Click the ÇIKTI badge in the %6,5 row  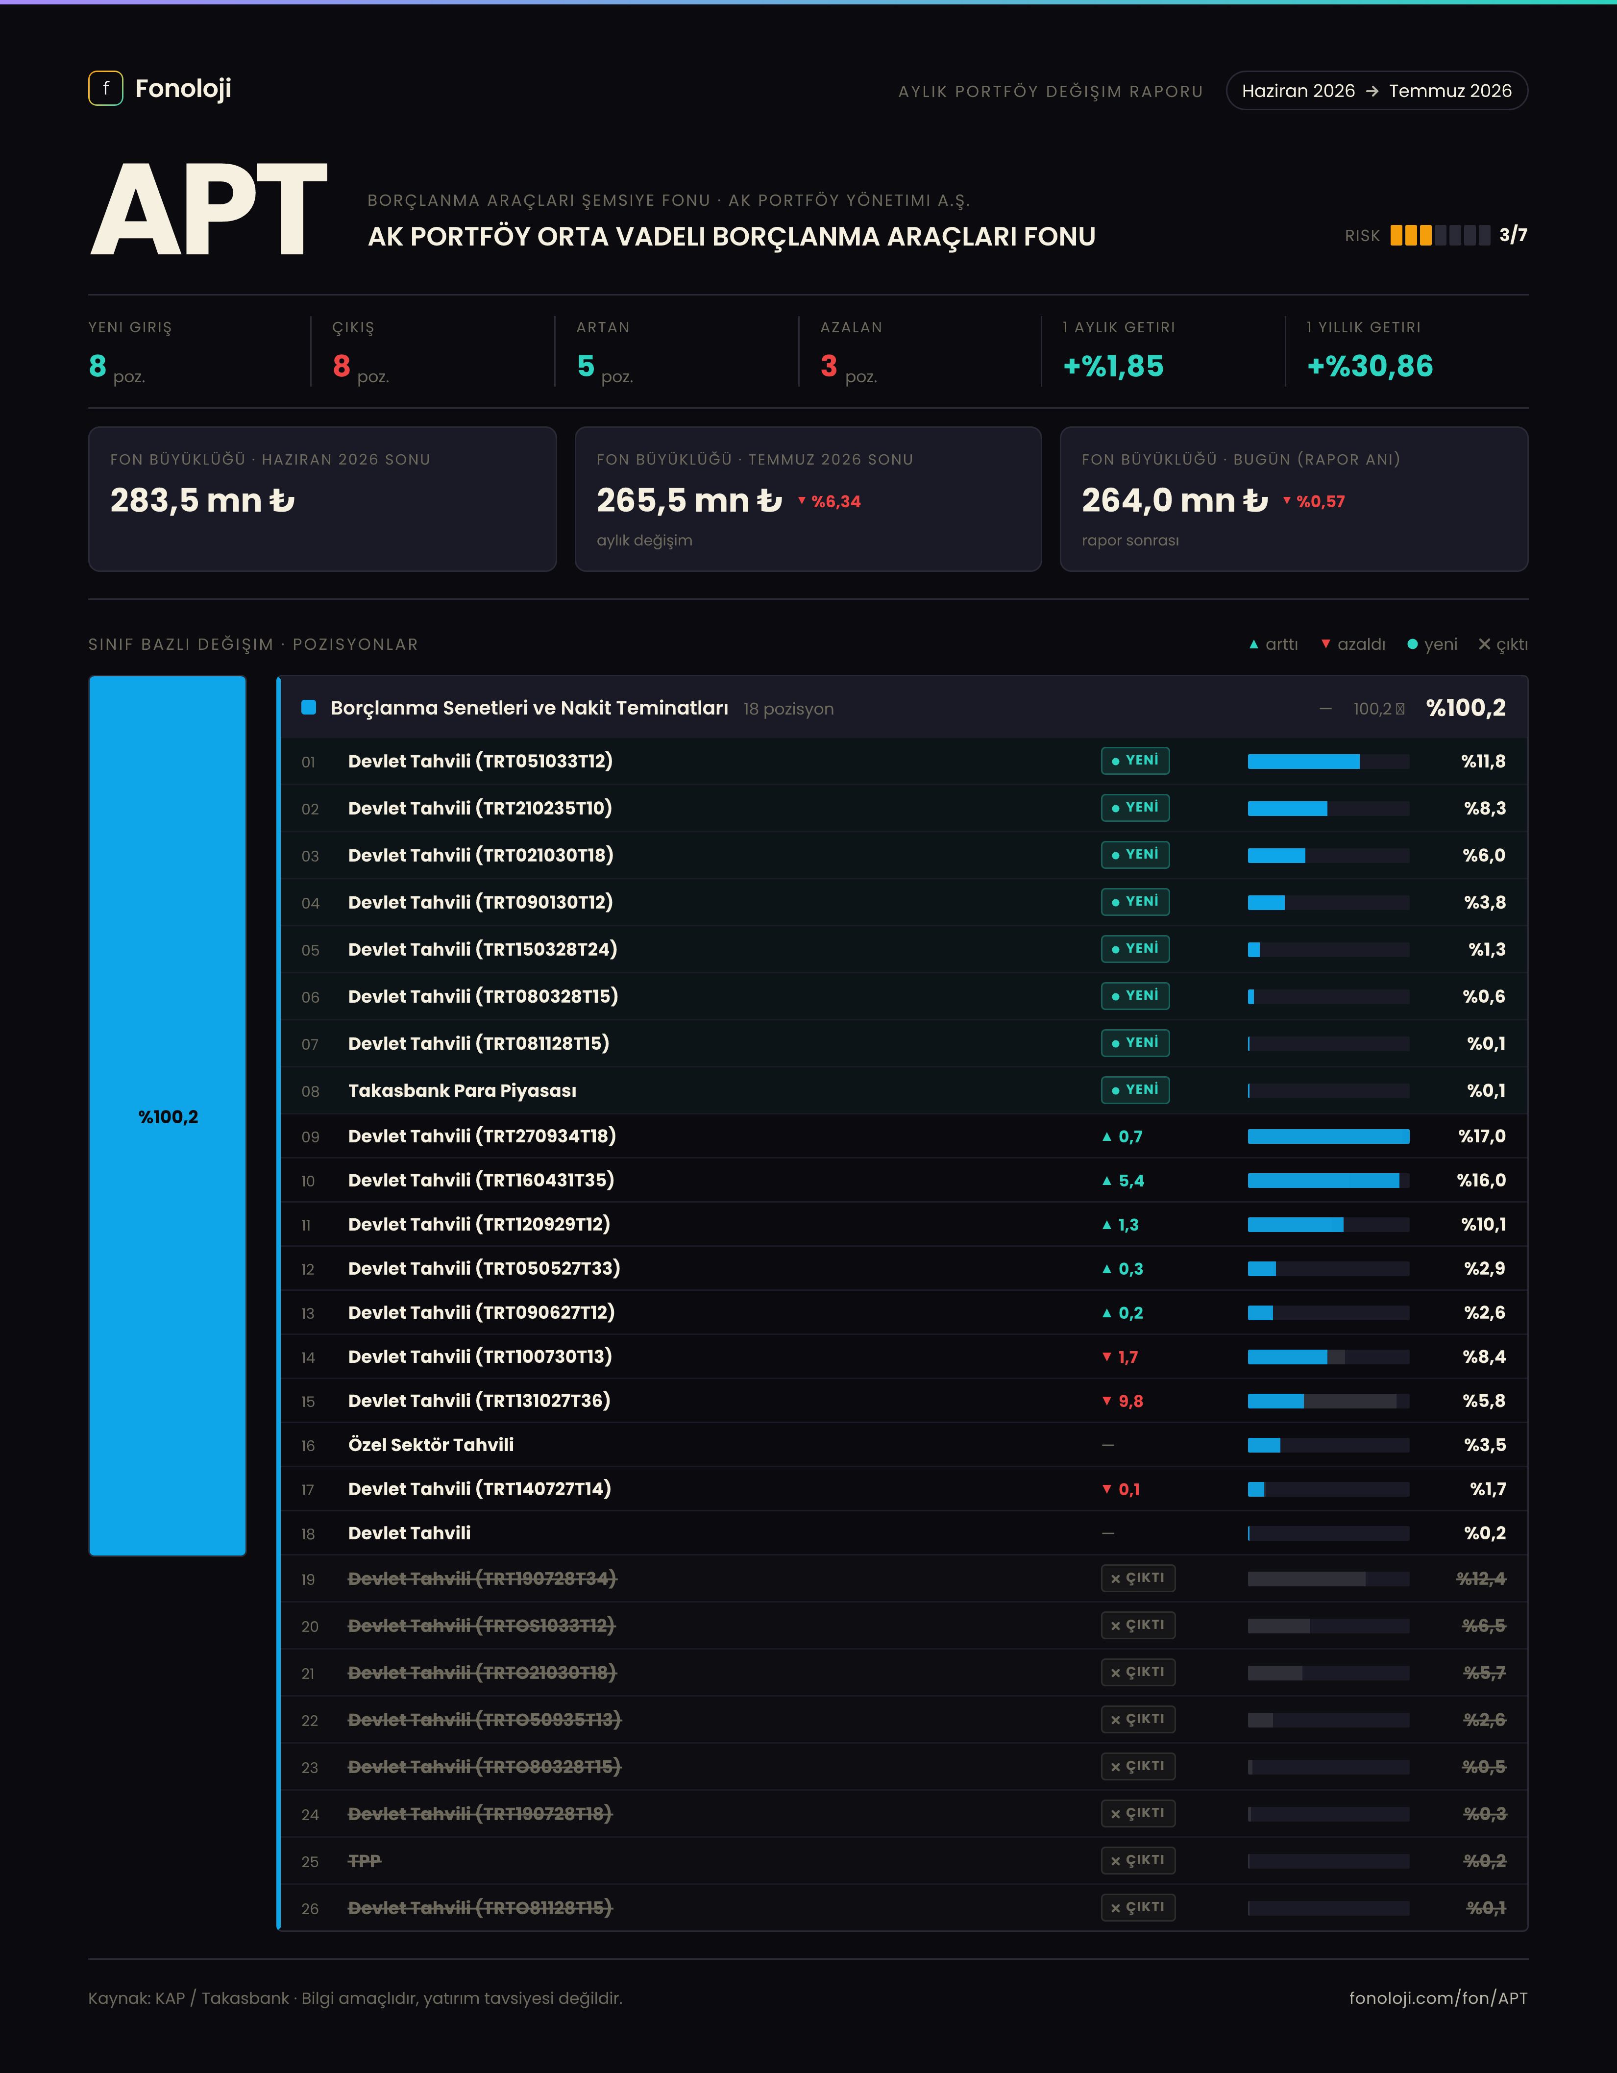pyautogui.click(x=1138, y=1625)
